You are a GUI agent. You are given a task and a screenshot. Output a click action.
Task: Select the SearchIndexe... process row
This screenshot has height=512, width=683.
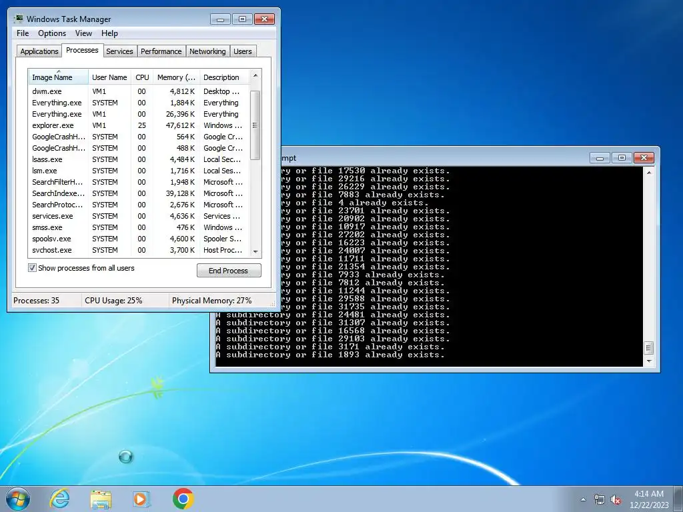[x=139, y=193]
